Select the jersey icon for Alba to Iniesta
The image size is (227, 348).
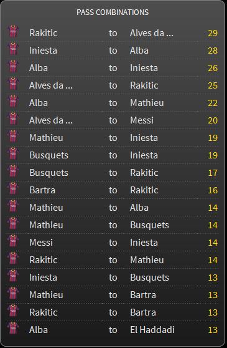pos(13,66)
